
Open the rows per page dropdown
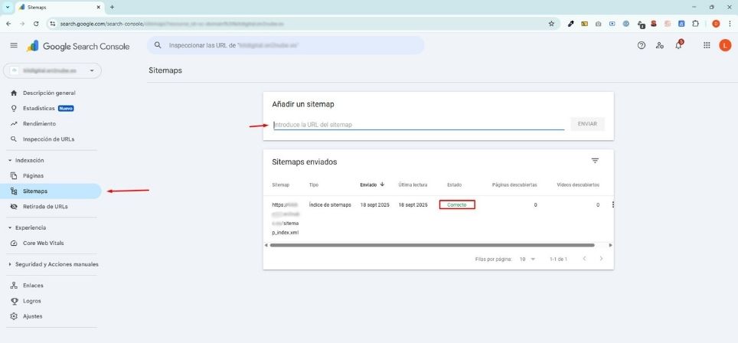[527, 259]
